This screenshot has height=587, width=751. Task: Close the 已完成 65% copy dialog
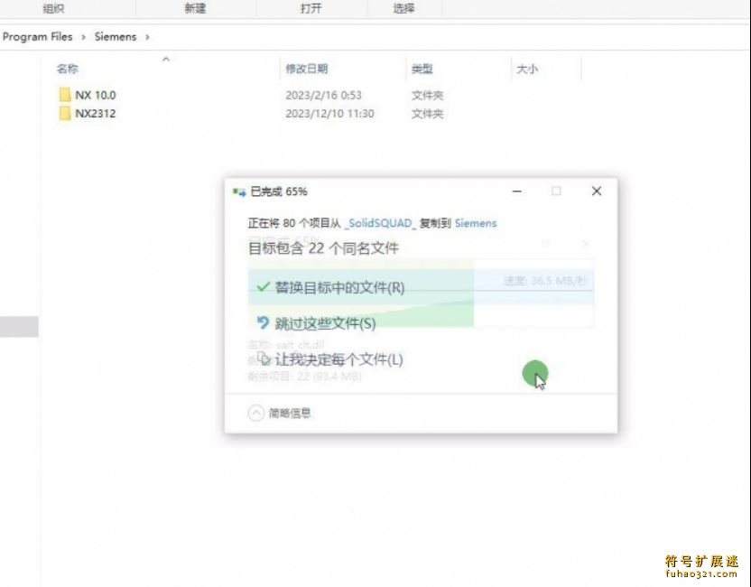[x=596, y=191]
